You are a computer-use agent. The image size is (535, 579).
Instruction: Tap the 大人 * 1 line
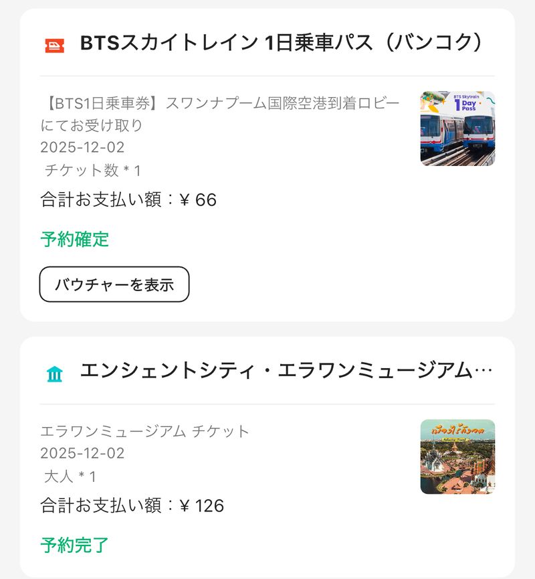tap(70, 477)
